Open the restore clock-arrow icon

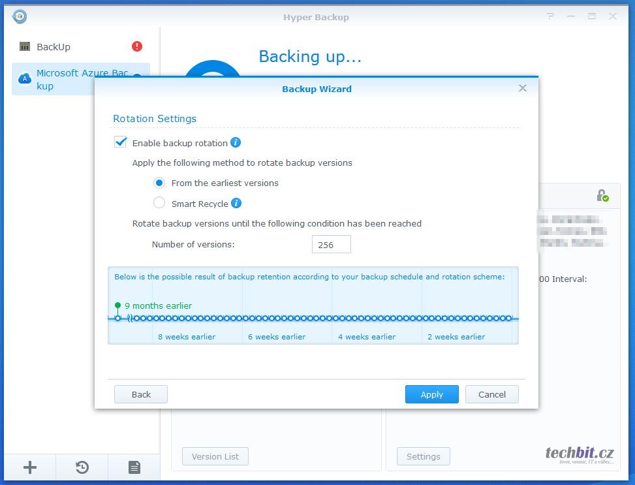pyautogui.click(x=82, y=467)
